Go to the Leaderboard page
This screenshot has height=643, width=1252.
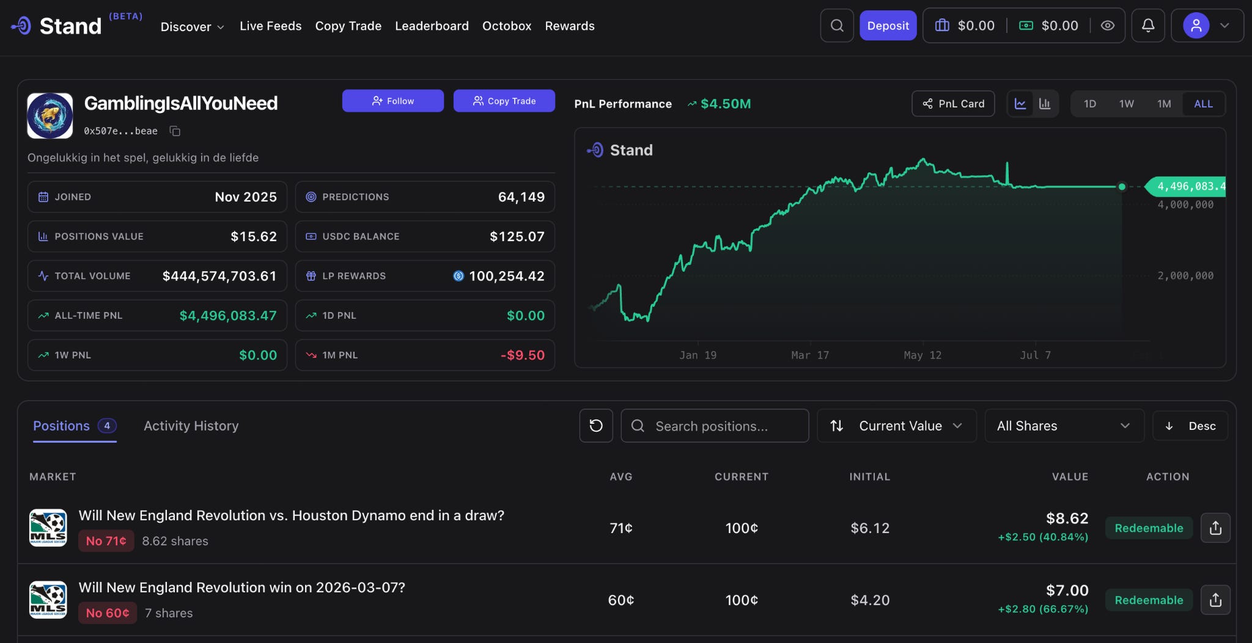click(432, 26)
